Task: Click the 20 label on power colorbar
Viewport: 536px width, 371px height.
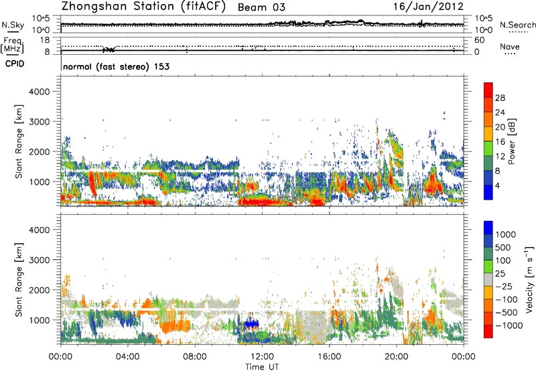Action: pos(500,127)
